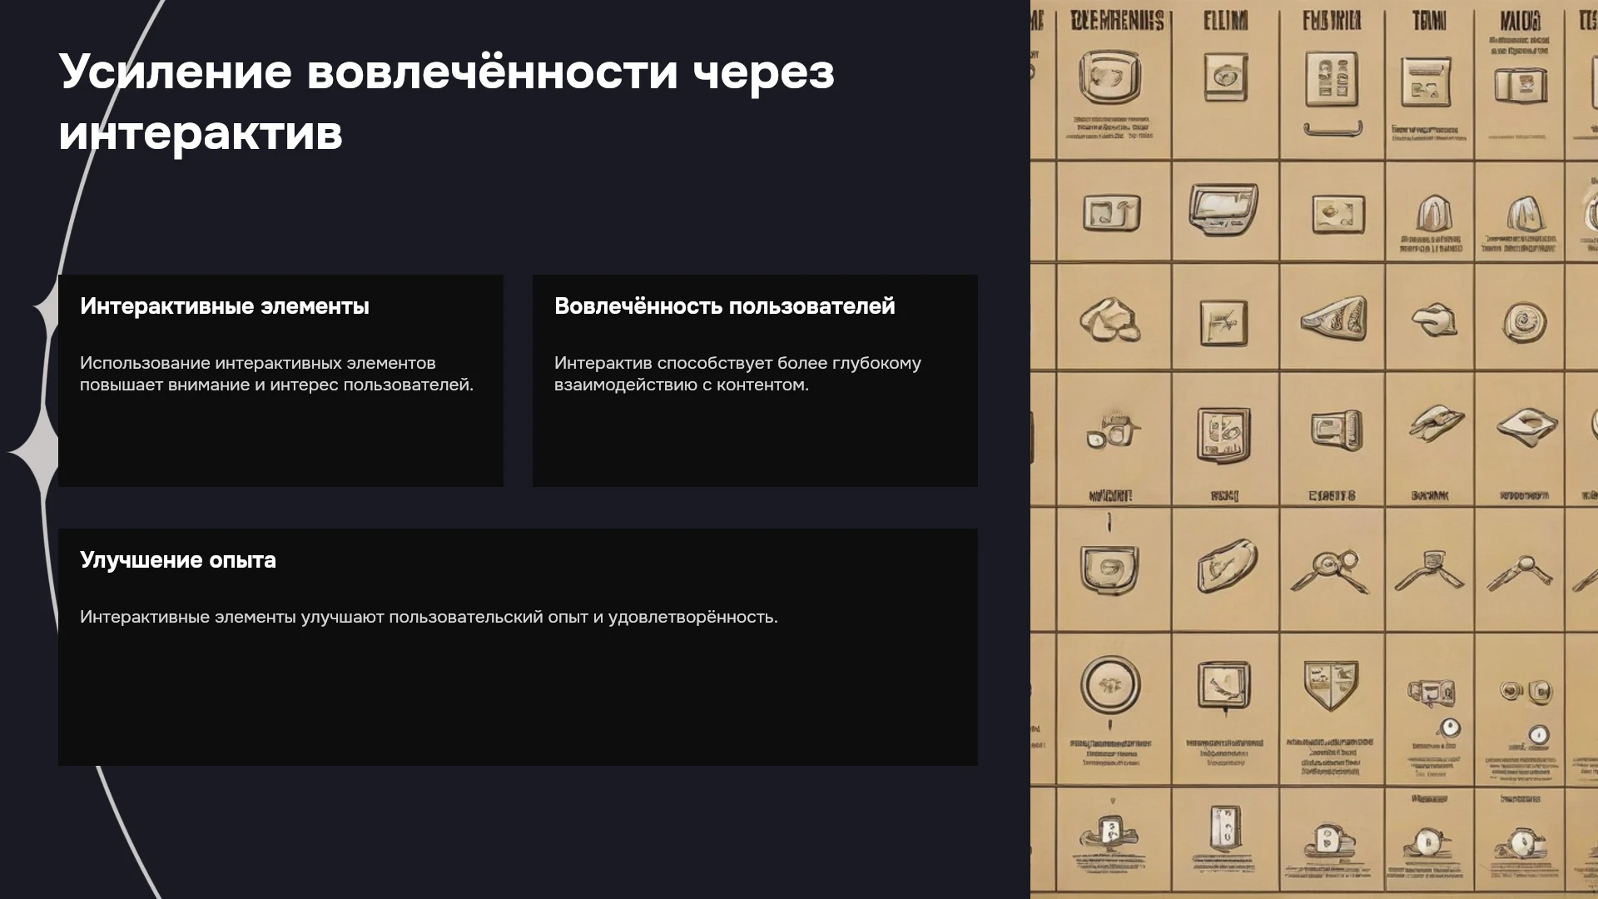1598x899 pixels.
Task: Select the Улучшение опыта card heading
Action: pos(178,560)
